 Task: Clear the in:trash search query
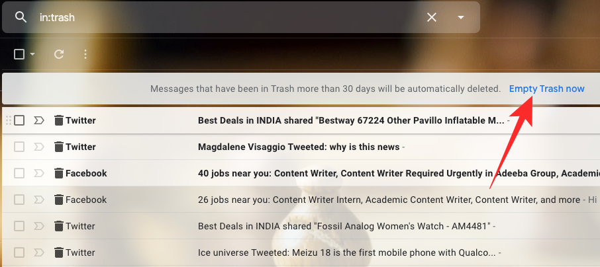coord(432,17)
